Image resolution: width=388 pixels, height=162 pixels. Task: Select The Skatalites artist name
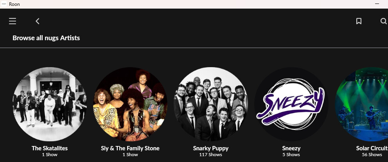50,148
